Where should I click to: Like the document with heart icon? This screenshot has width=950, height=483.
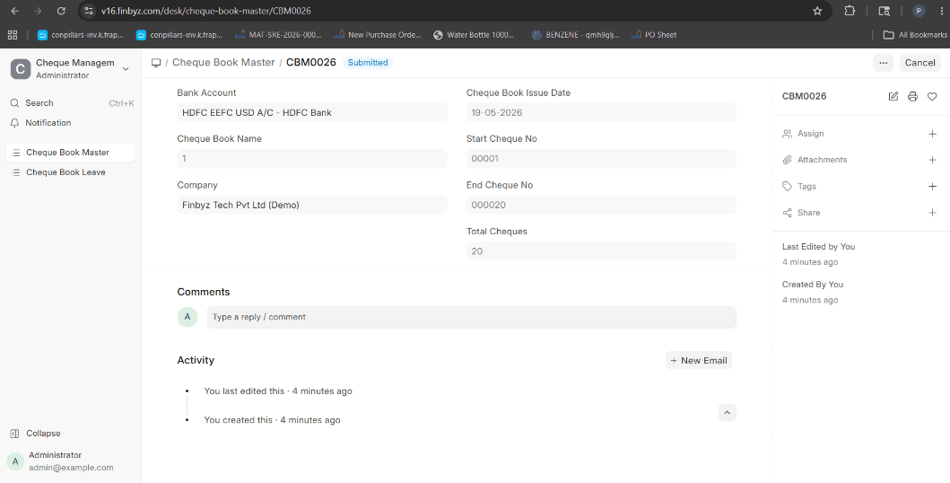click(x=932, y=96)
